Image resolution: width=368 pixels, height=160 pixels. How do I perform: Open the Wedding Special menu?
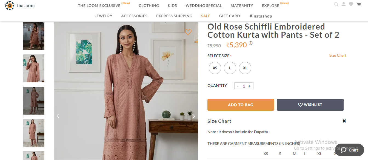click(x=204, y=5)
